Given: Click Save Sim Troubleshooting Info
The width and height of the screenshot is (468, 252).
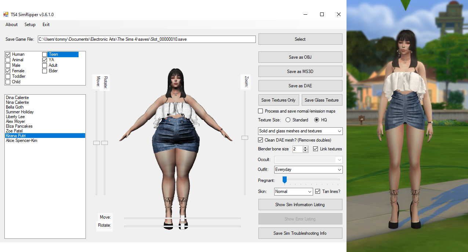Looking at the screenshot, I should pos(300,233).
